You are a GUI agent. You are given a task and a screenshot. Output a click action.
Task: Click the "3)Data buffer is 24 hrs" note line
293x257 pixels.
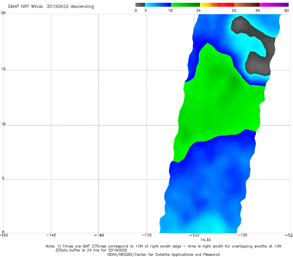[x=91, y=250]
